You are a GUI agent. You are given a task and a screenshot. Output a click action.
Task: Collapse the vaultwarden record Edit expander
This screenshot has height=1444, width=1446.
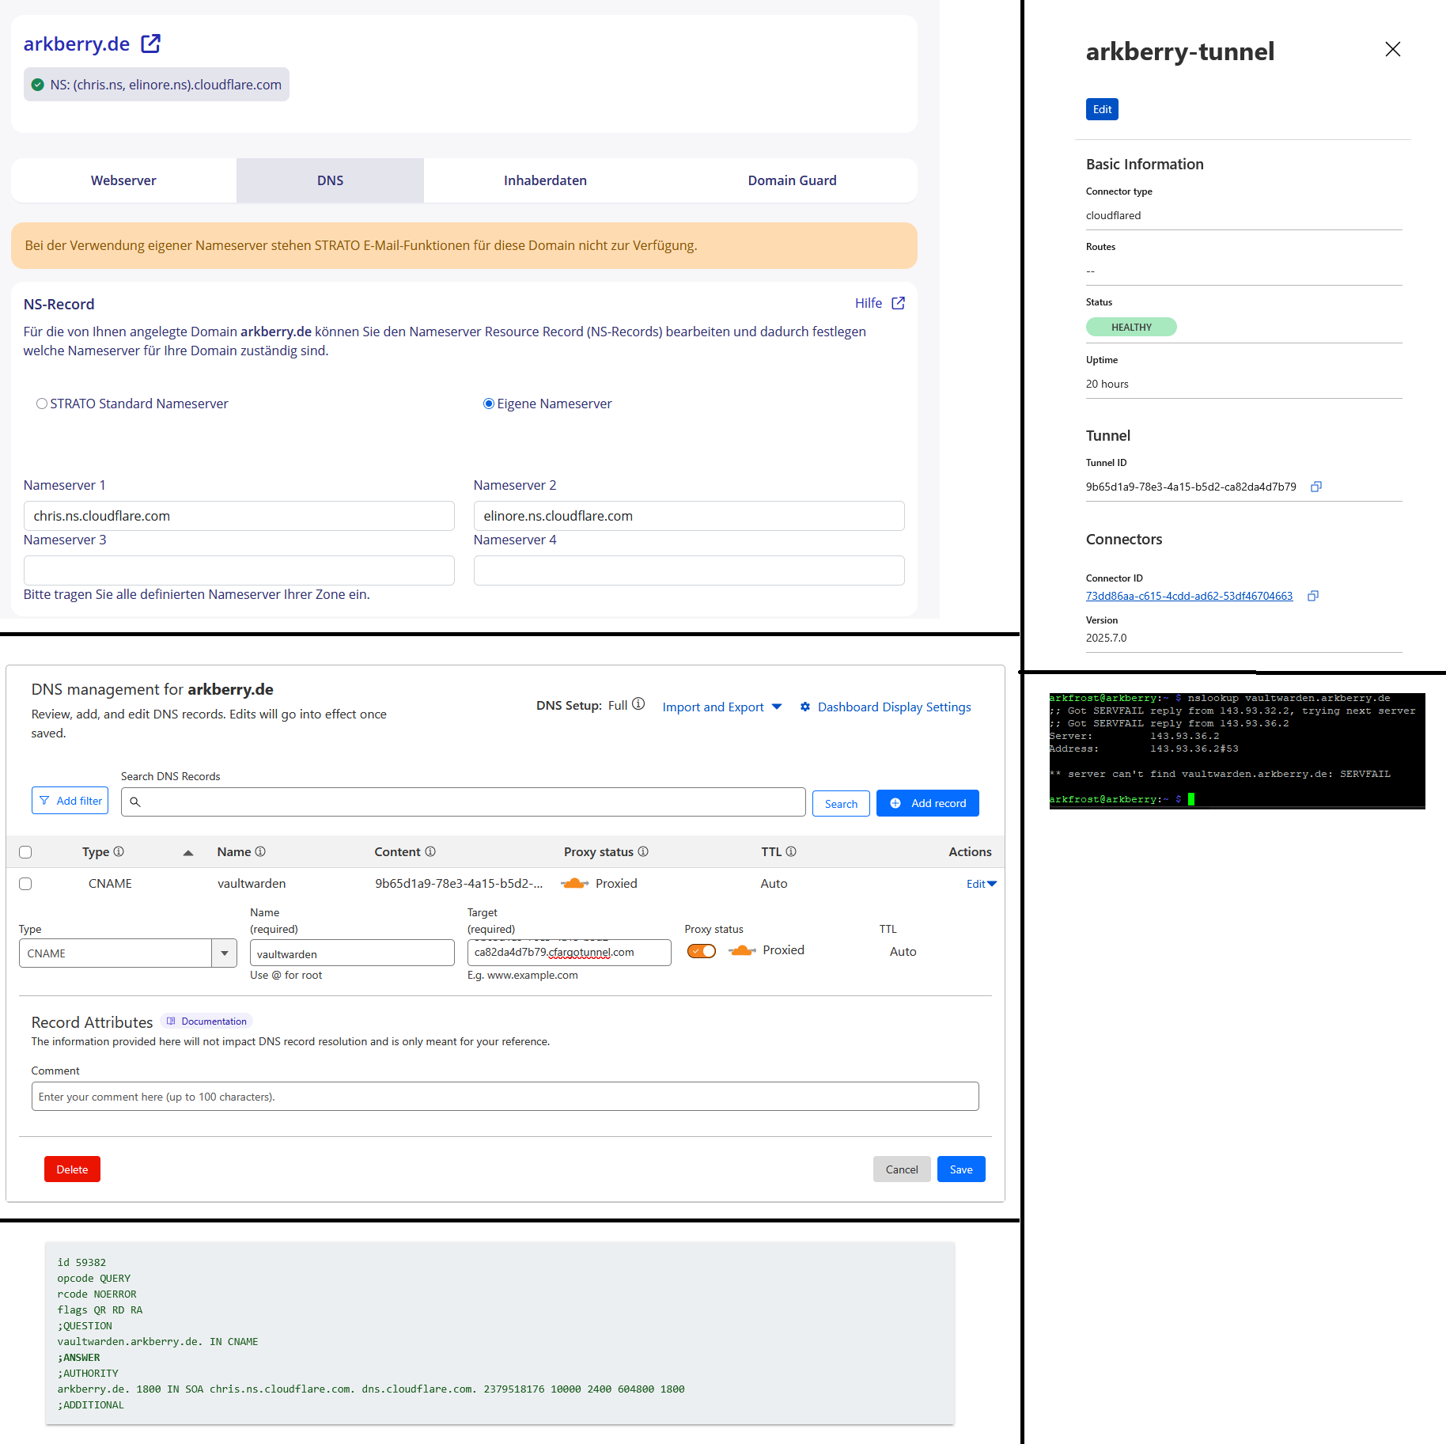[x=982, y=884]
